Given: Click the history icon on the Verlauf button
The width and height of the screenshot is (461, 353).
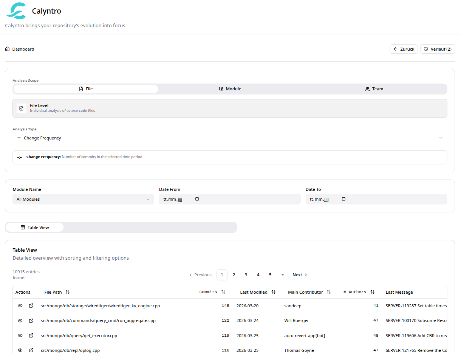Looking at the screenshot, I should pyautogui.click(x=426, y=49).
